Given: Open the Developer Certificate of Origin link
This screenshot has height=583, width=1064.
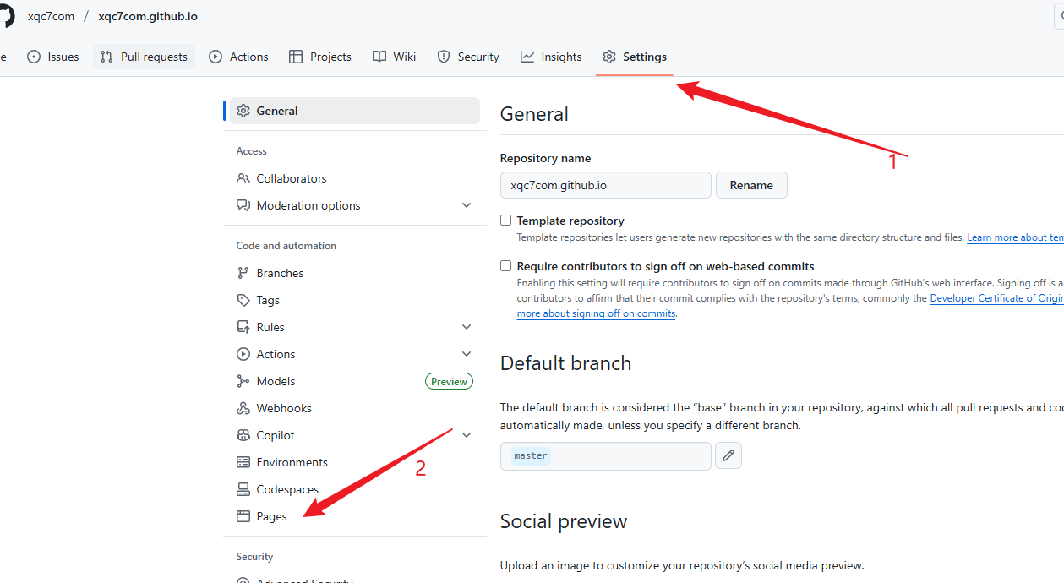Looking at the screenshot, I should point(996,298).
